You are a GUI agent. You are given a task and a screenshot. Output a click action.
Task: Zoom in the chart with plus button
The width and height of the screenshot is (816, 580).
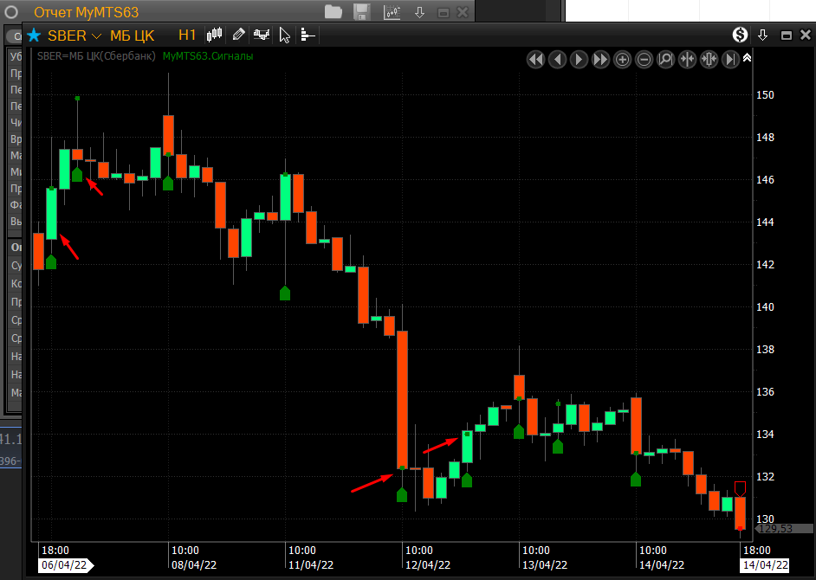pos(622,59)
